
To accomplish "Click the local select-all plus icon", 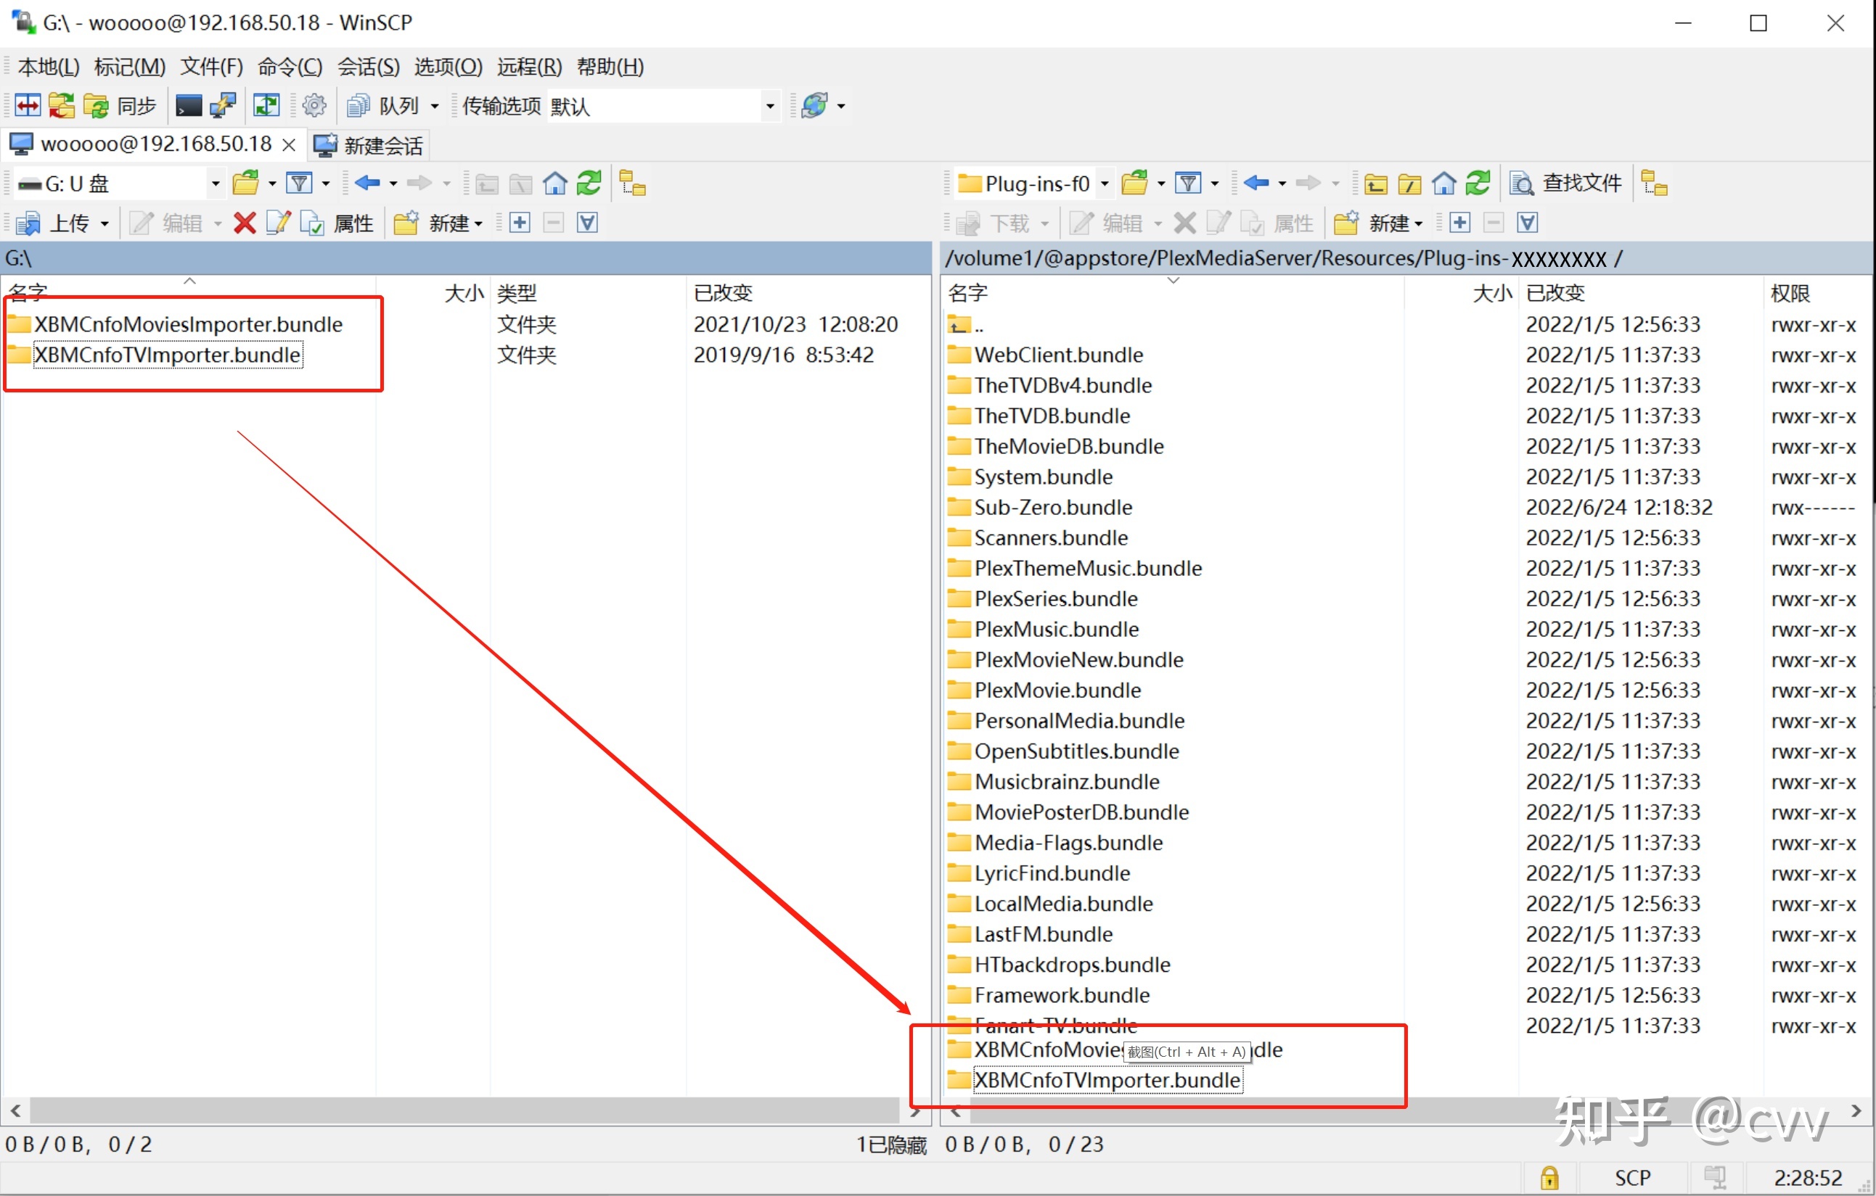I will pyautogui.click(x=520, y=223).
